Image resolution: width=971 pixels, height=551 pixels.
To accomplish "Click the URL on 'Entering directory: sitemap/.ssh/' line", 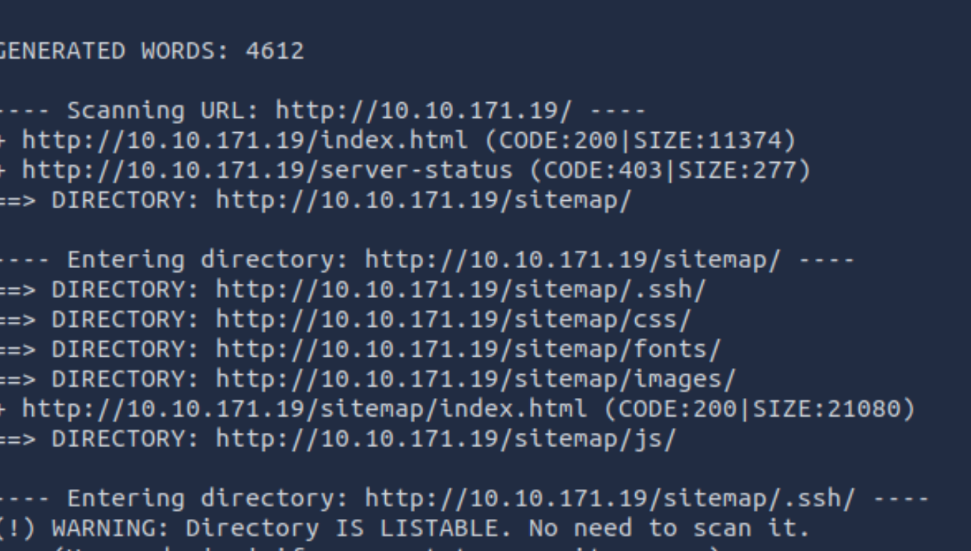I will (610, 499).
